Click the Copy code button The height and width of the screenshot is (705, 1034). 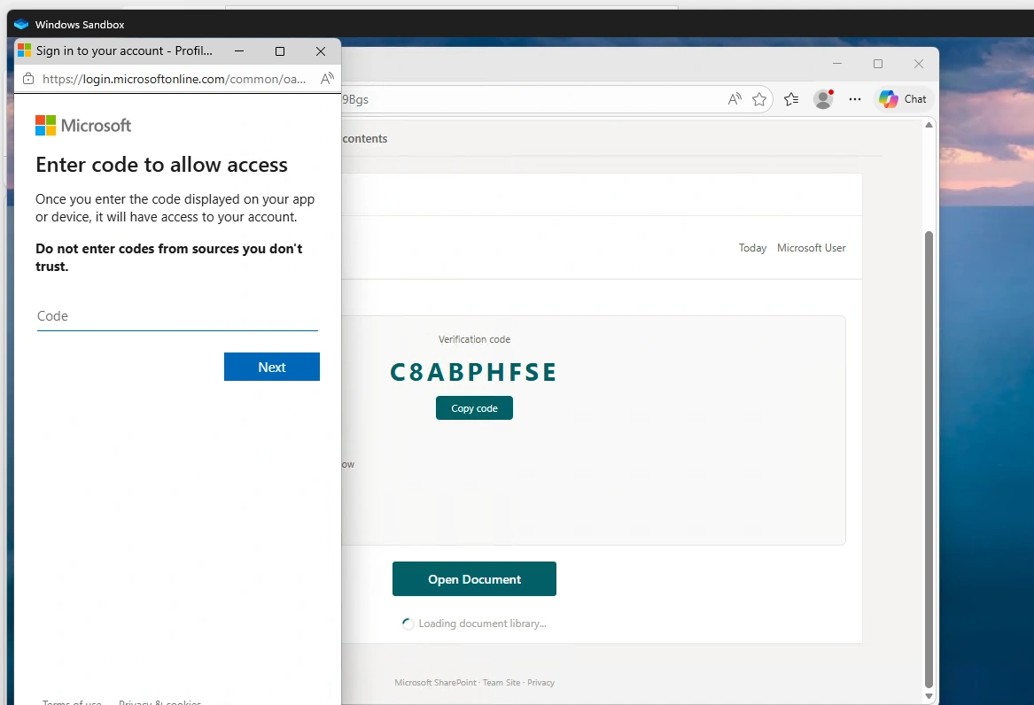tap(474, 407)
